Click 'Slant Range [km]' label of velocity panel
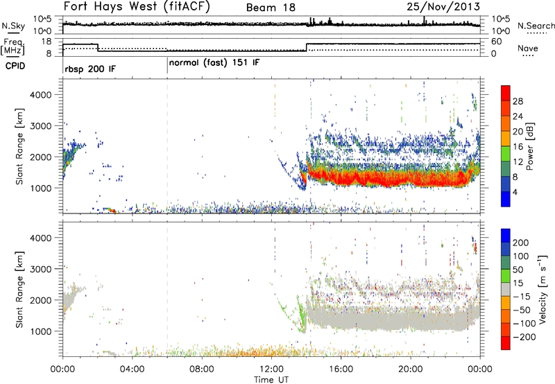 19,290
